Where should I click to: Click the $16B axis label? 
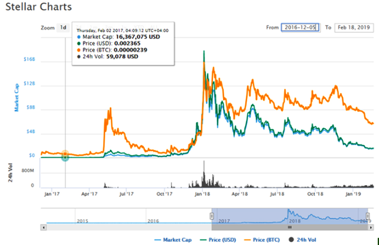point(29,59)
